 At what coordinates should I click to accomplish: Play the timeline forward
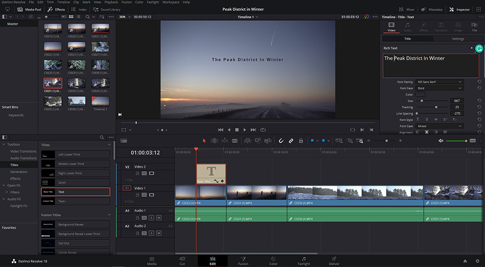[x=245, y=130]
